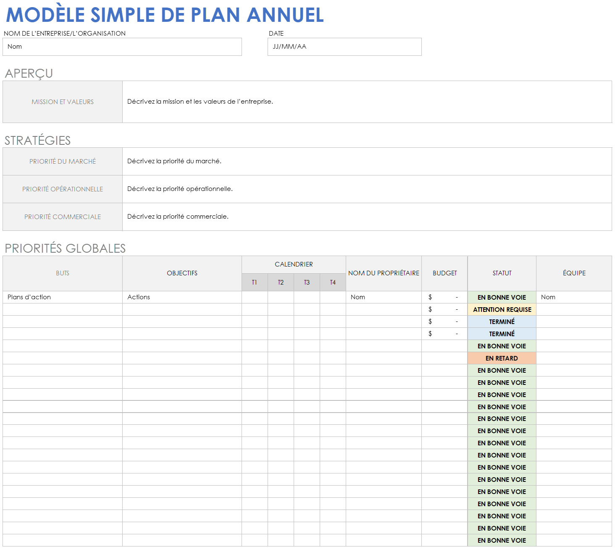Image resolution: width=615 pixels, height=549 pixels.
Task: Click the first BUDGET dollar amount cell
Action: click(443, 297)
